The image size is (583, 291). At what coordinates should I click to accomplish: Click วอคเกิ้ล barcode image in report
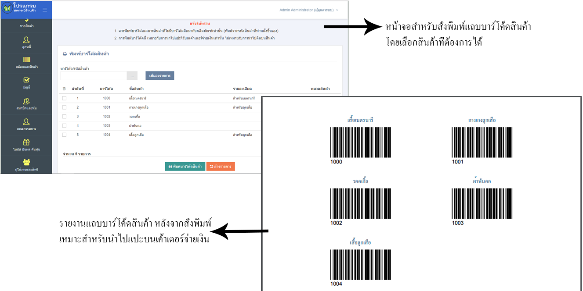point(361,203)
